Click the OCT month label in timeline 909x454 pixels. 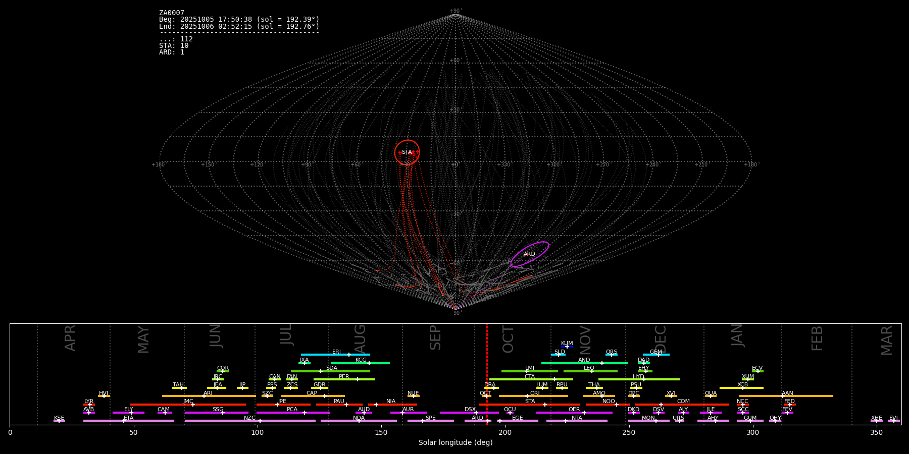coord(508,339)
